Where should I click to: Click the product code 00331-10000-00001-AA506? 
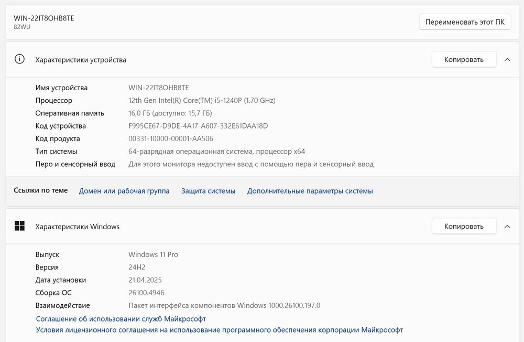171,138
